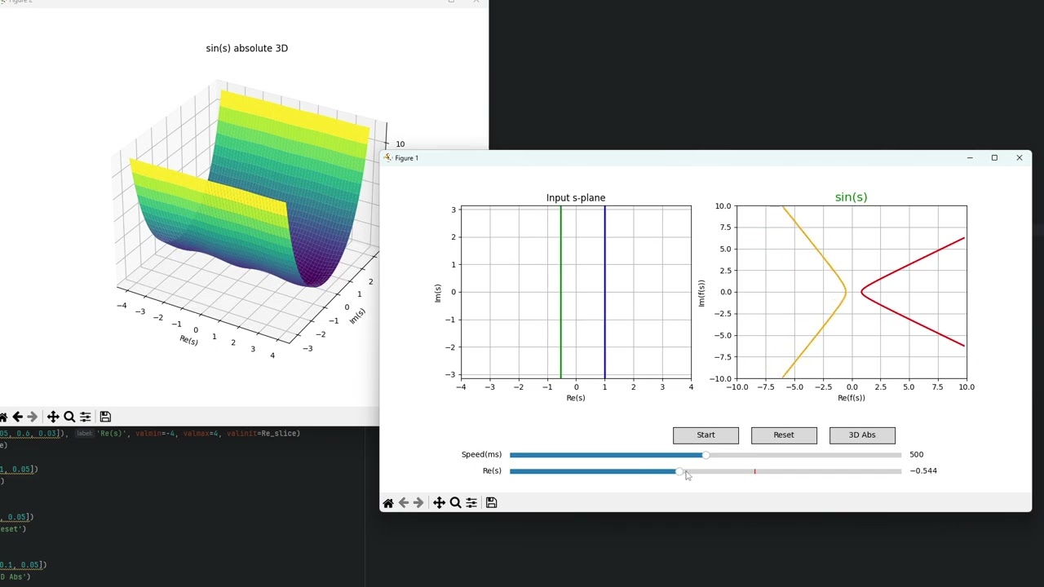1044x587 pixels.
Task: Click the Re(s) slider handle
Action: pyautogui.click(x=679, y=471)
